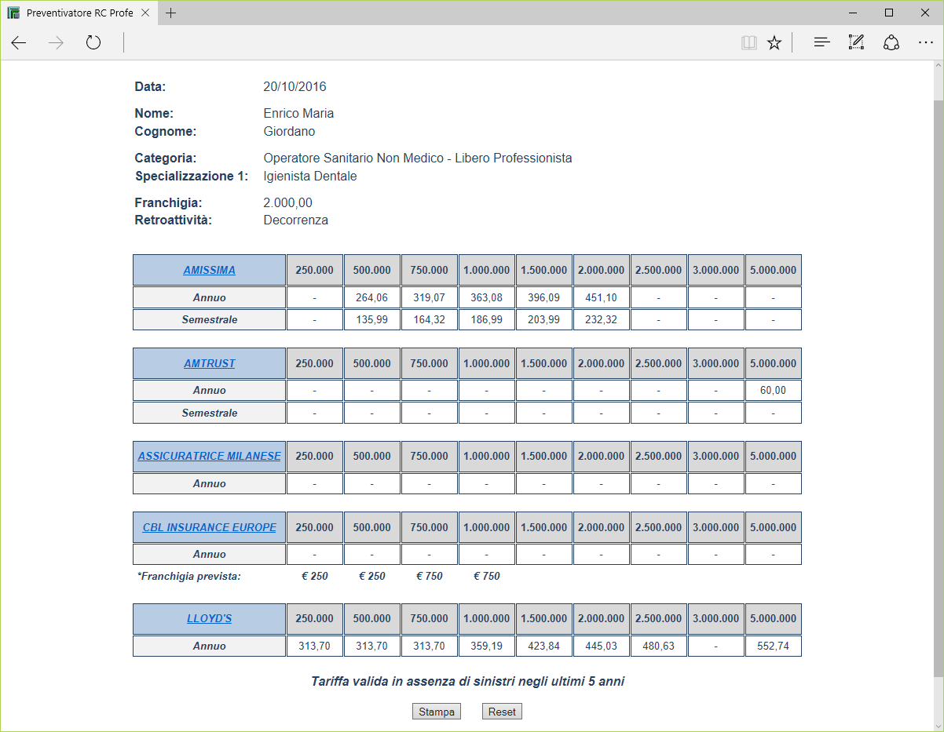Image resolution: width=944 pixels, height=732 pixels.
Task: Refresh the current page
Action: (93, 42)
